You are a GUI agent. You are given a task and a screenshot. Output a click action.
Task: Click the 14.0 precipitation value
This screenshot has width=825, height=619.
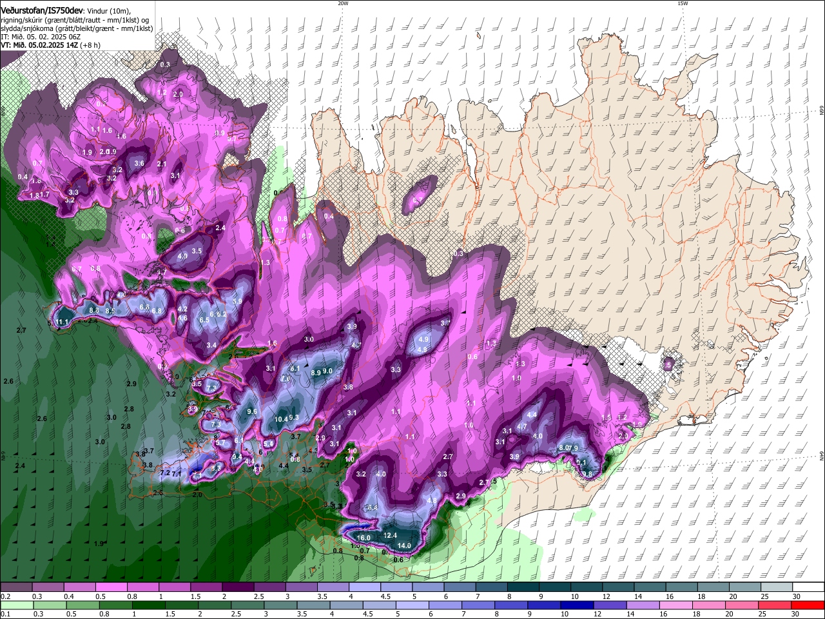(404, 546)
